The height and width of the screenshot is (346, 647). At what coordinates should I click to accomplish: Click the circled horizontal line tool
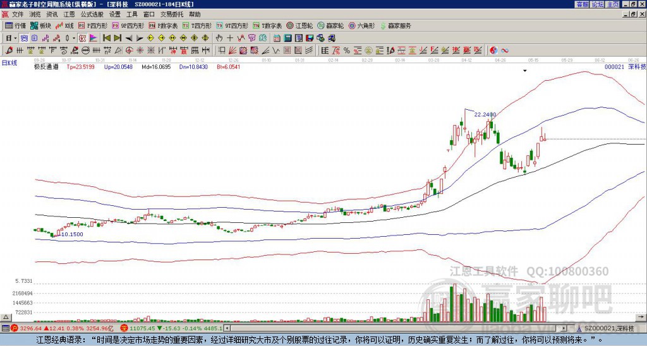click(85, 51)
